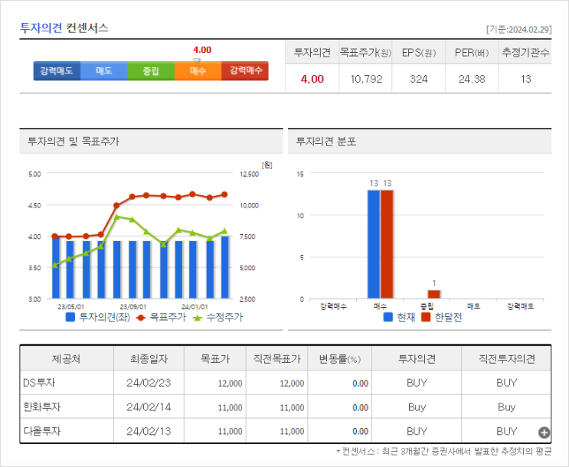Click the 직전투자의견 column header
The height and width of the screenshot is (467, 569).
click(506, 359)
